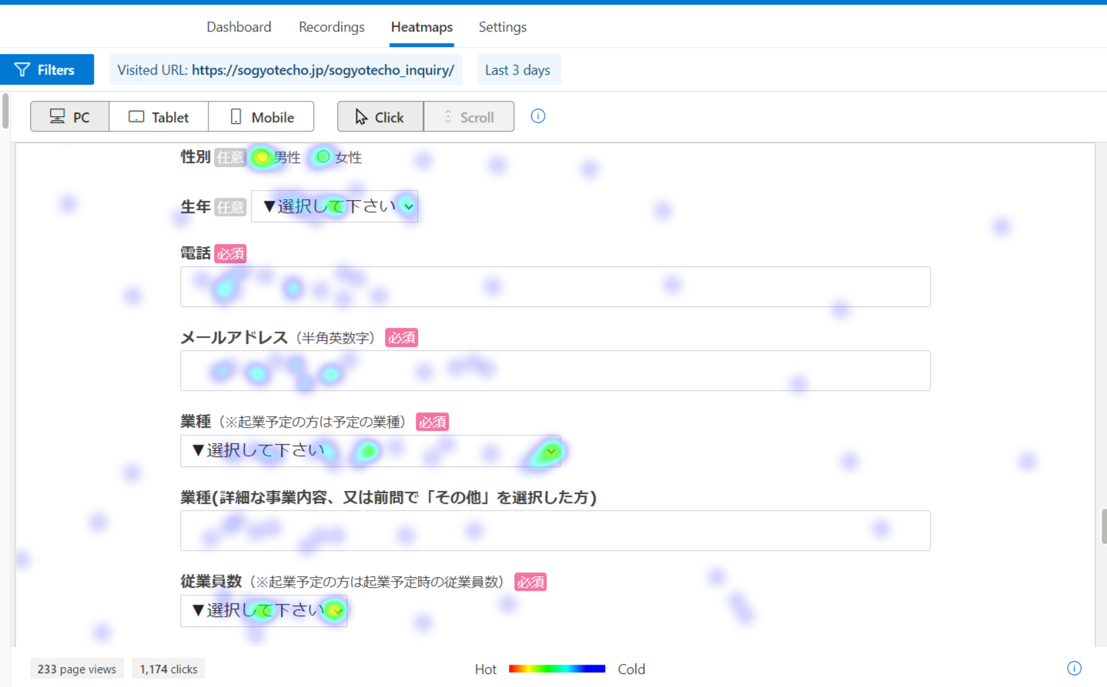Expand the 業種 industry dropdown

370,451
